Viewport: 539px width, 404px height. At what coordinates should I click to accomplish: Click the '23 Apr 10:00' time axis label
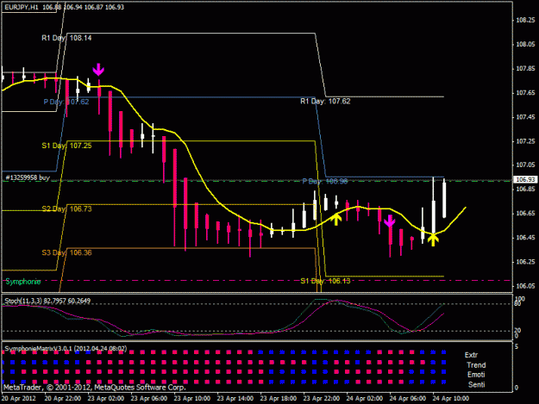coord(192,399)
